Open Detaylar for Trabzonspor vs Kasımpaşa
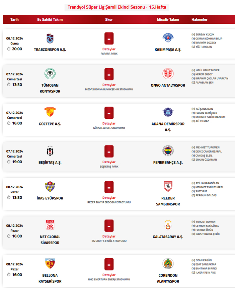235x288 pixels. pos(109,49)
